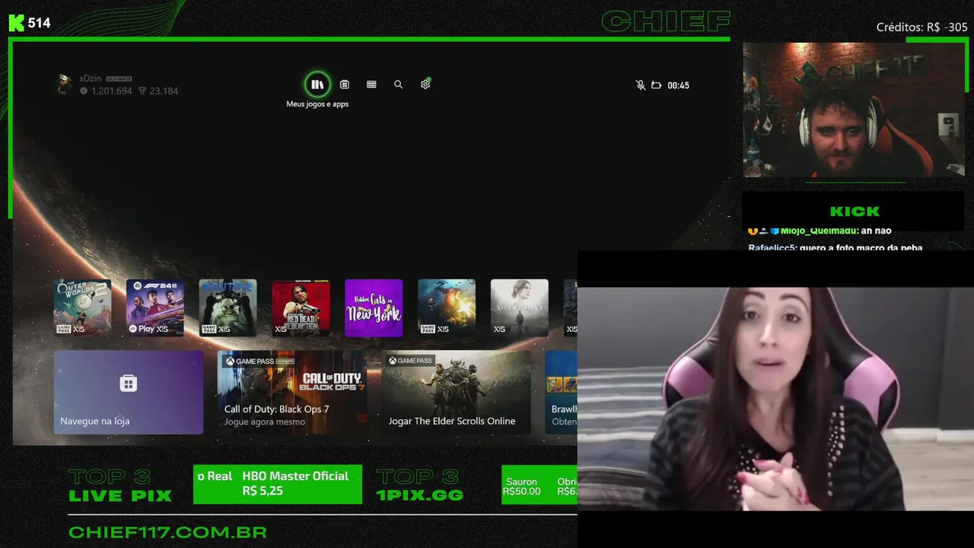Screen dimensions: 974x548
Task: Click GAME PASS ULTIMATE badge on Call of Duty card
Action: (x=259, y=361)
